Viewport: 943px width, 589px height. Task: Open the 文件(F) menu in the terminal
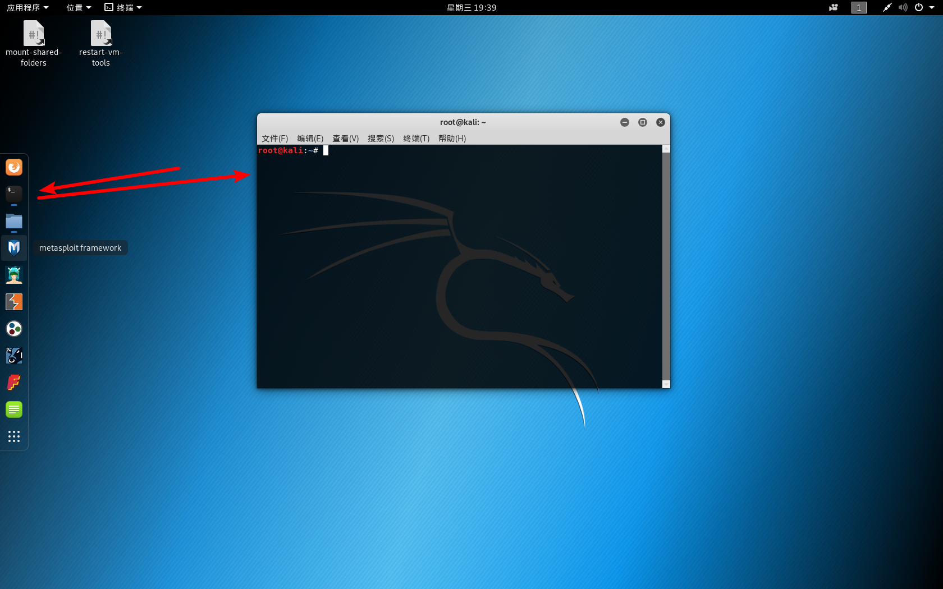[x=274, y=139]
